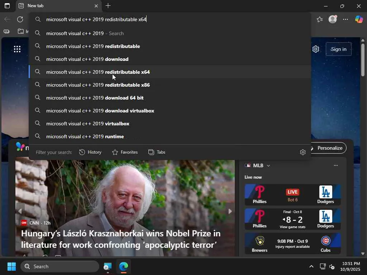The height and width of the screenshot is (275, 367).
Task: Open the Krasznahorkai Nobel Prize headline
Action: tap(121, 239)
